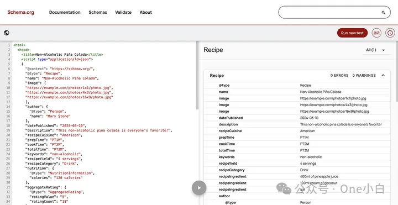Open the Schemas menu item
398x205 pixels.
pyautogui.click(x=98, y=12)
